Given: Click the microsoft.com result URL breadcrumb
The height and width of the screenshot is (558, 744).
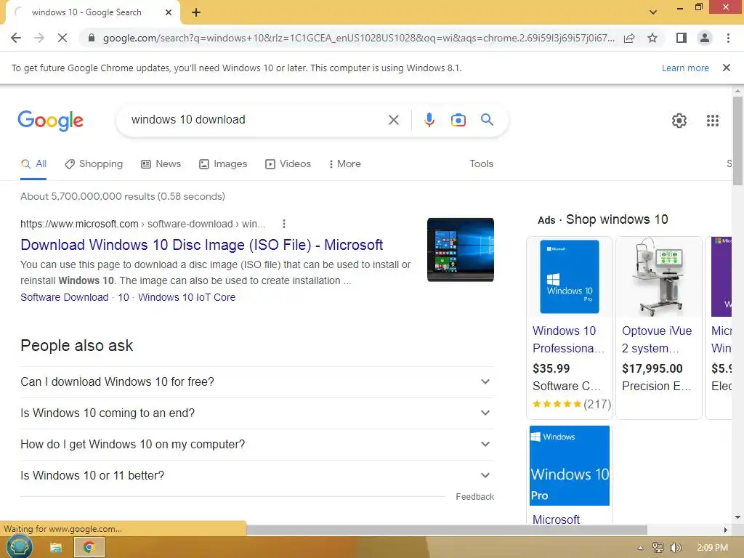Looking at the screenshot, I should point(143,224).
